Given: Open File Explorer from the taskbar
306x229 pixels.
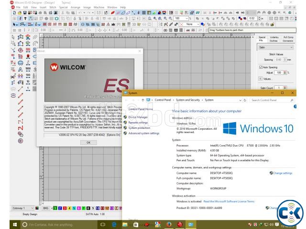Looking at the screenshot, I should [x=125, y=225].
